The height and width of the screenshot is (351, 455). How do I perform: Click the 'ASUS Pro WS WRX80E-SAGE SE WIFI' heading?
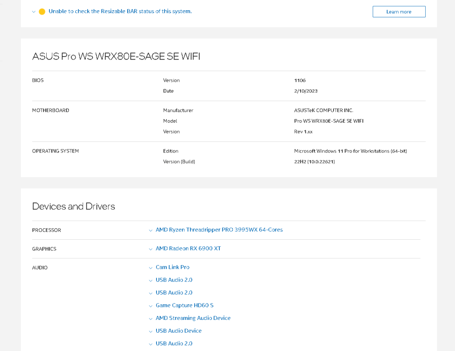117,56
